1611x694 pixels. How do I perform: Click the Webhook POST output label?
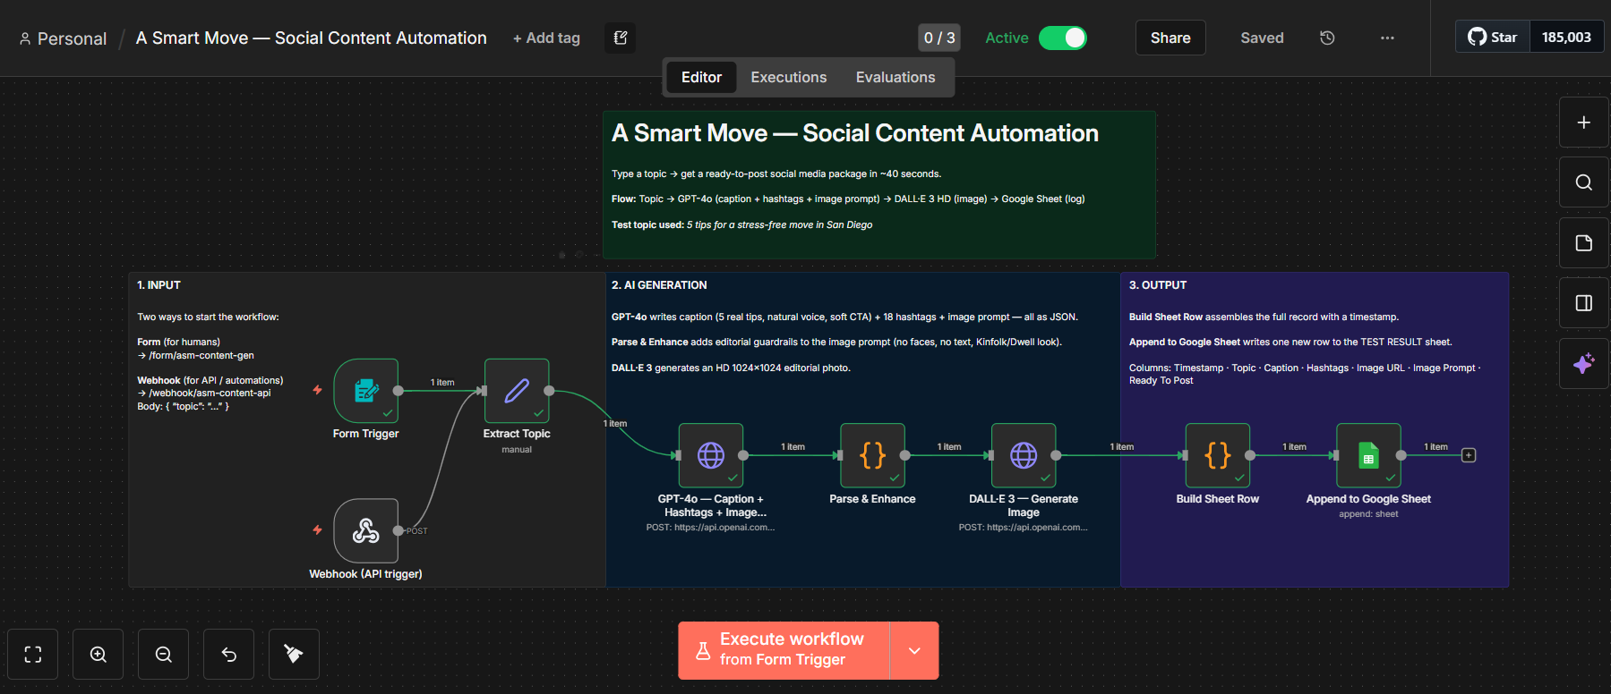click(x=416, y=531)
